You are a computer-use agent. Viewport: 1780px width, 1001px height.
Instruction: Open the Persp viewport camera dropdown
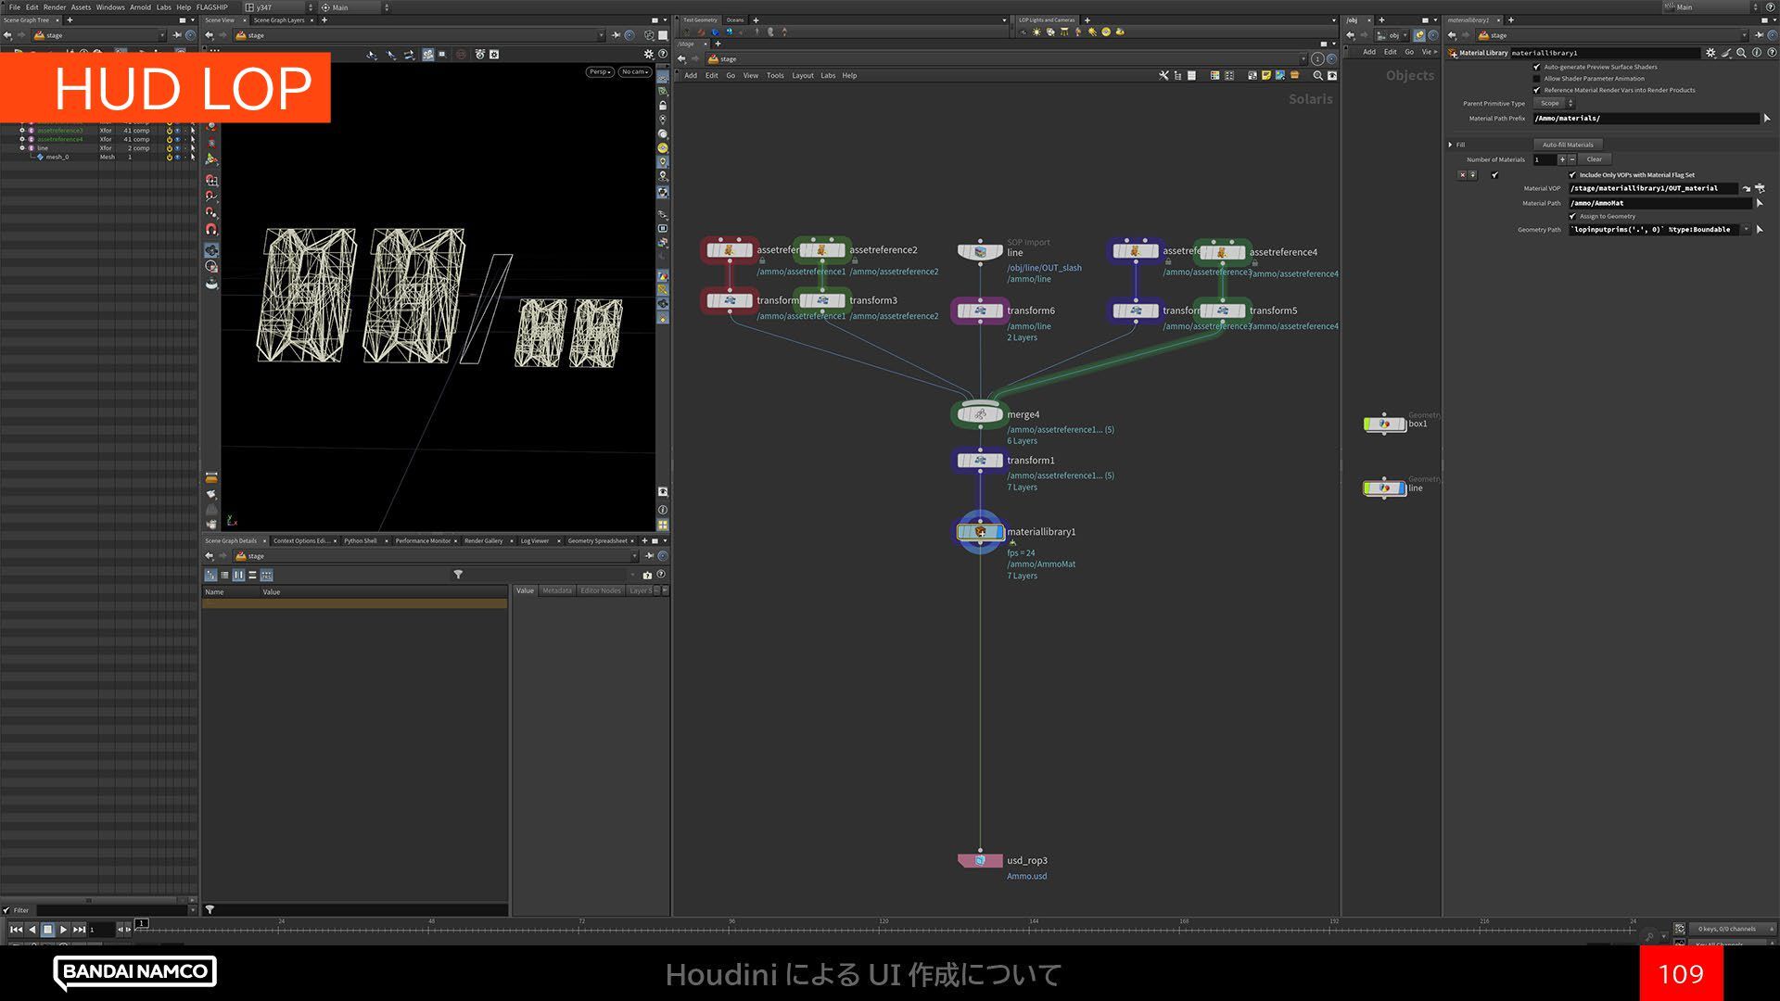(x=600, y=71)
